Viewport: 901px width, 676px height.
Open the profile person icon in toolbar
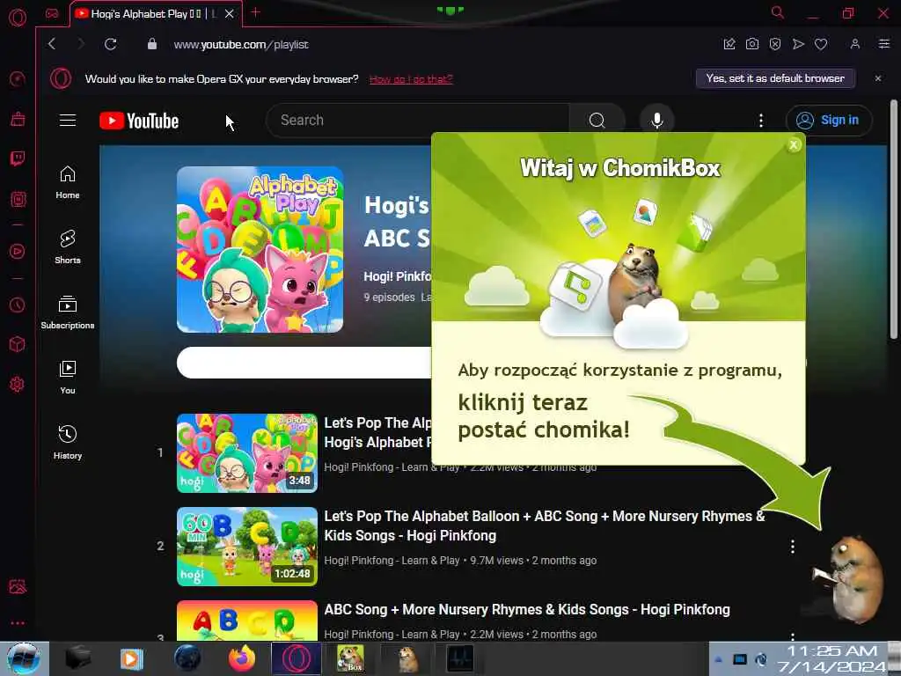(855, 44)
